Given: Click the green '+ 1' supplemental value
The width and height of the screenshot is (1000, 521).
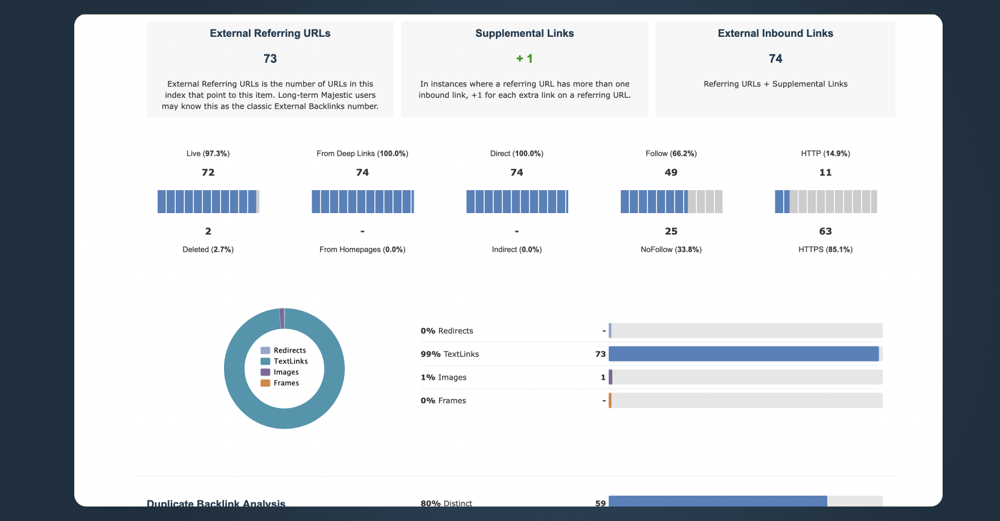Looking at the screenshot, I should pyautogui.click(x=524, y=59).
